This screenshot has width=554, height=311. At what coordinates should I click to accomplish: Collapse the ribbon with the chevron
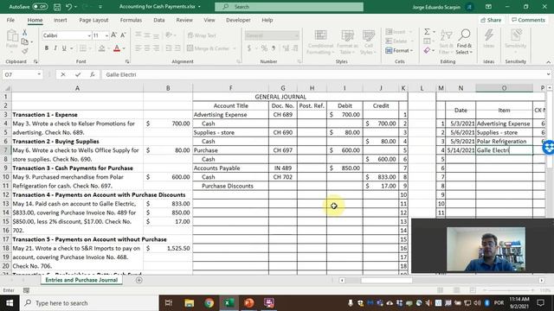tap(548, 61)
